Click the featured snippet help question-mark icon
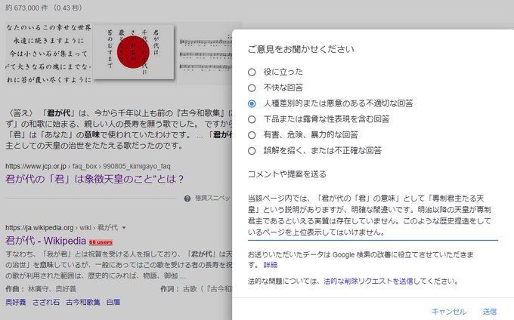The height and width of the screenshot is (320, 514). 187,198
